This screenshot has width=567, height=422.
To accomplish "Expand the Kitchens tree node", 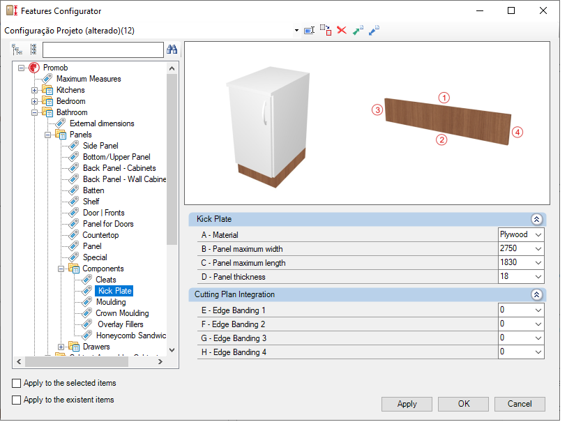I will point(34,90).
